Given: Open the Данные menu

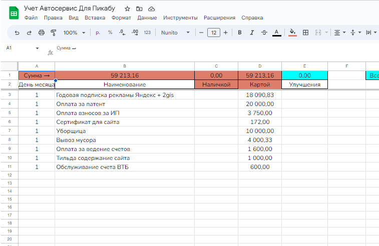Looking at the screenshot, I should [x=147, y=18].
